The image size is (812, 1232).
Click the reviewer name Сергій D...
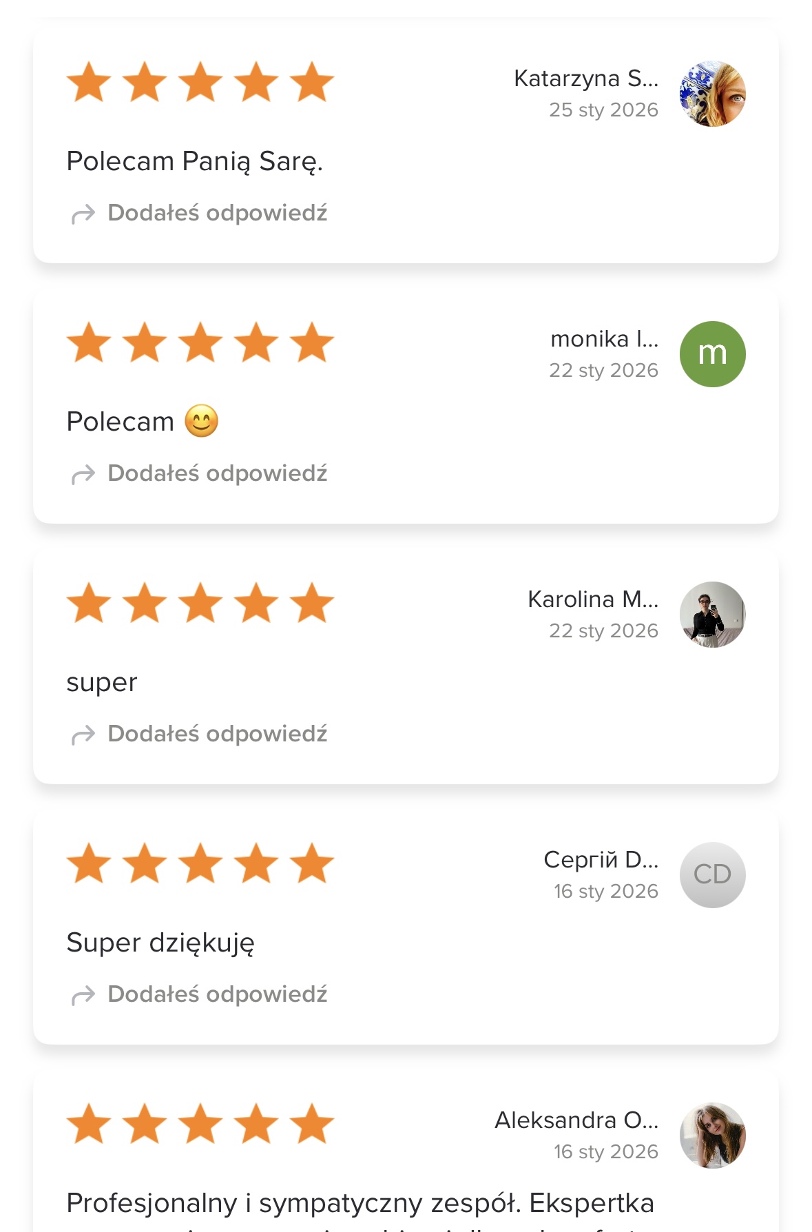(x=601, y=860)
